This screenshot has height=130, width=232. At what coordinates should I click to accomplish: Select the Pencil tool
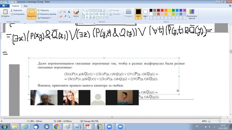tap(61, 12)
